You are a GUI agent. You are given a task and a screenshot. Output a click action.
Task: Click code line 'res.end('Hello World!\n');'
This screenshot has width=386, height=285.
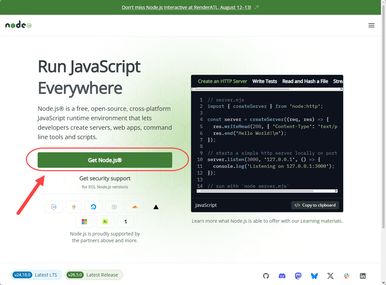tap(249, 133)
